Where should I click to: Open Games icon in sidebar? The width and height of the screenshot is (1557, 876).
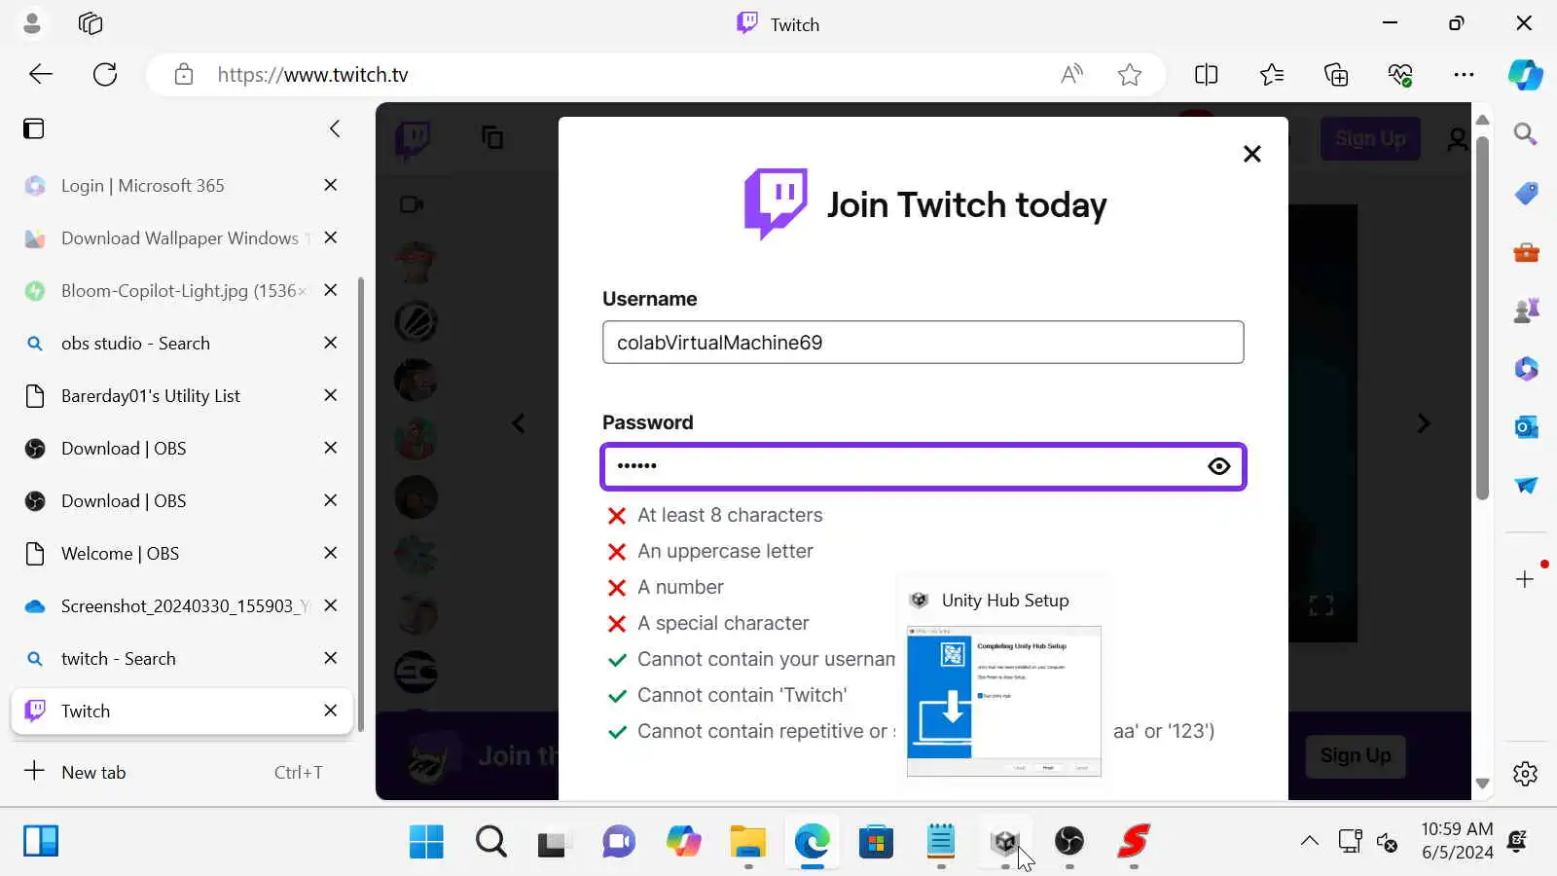pyautogui.click(x=1526, y=310)
